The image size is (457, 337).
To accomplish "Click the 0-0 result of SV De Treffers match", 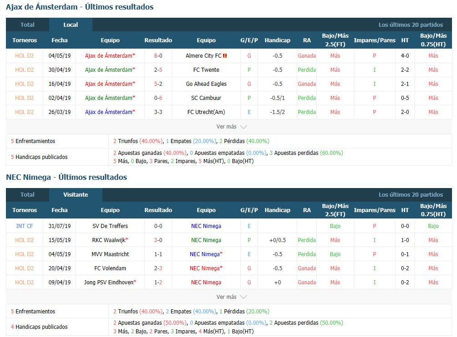I will (158, 226).
